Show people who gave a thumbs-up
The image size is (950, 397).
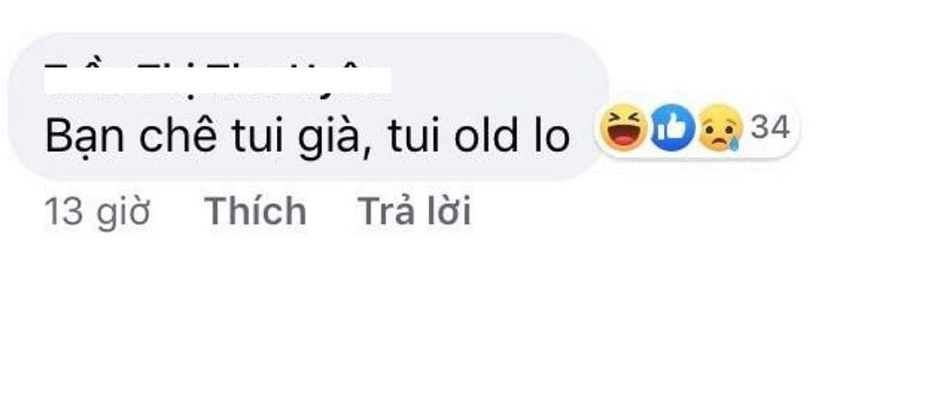coord(671,127)
